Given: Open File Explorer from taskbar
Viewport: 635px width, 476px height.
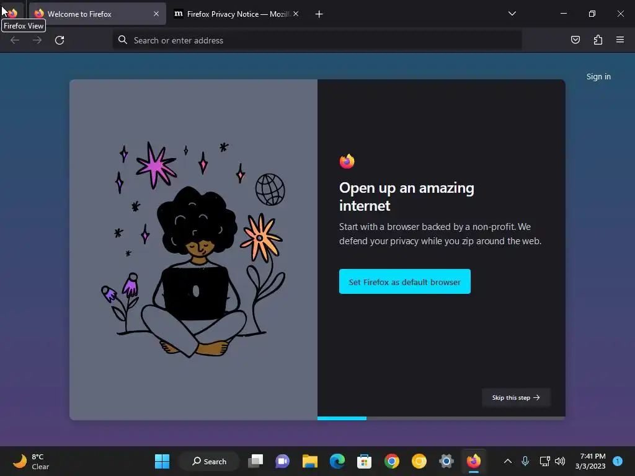Looking at the screenshot, I should tap(310, 461).
